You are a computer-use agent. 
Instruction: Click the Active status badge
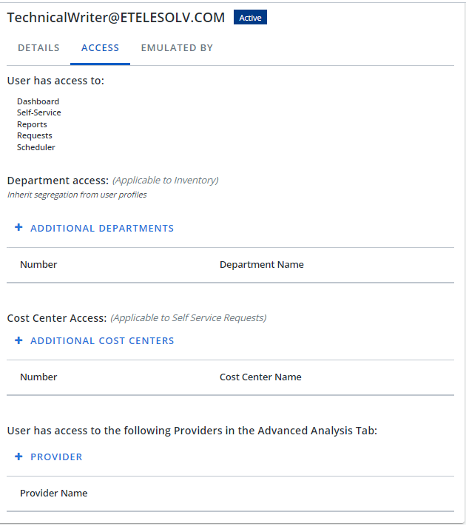tap(250, 17)
